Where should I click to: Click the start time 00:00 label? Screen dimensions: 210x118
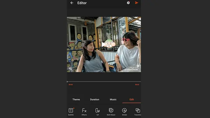click(71, 85)
